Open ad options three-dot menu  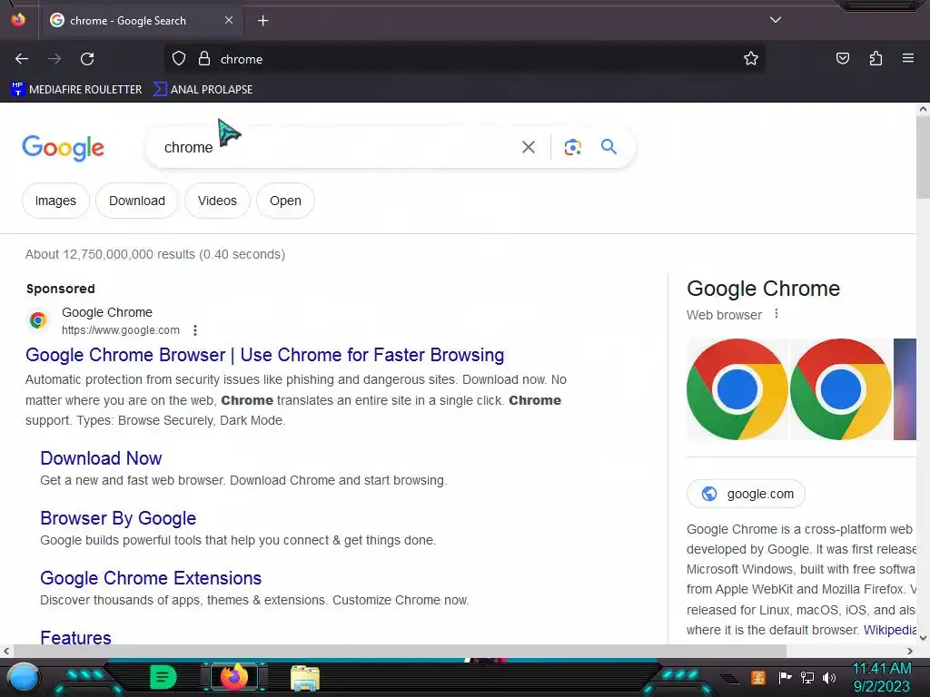click(x=194, y=330)
